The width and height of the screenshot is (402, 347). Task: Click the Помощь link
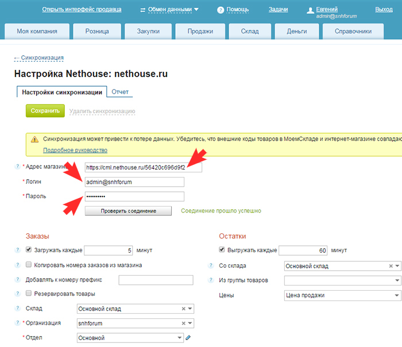tap(237, 10)
